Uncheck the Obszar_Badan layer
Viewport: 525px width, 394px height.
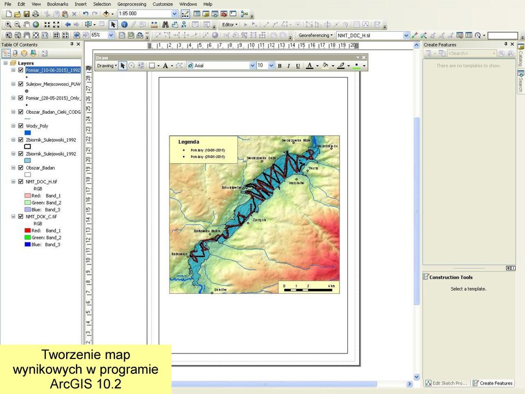(21, 167)
